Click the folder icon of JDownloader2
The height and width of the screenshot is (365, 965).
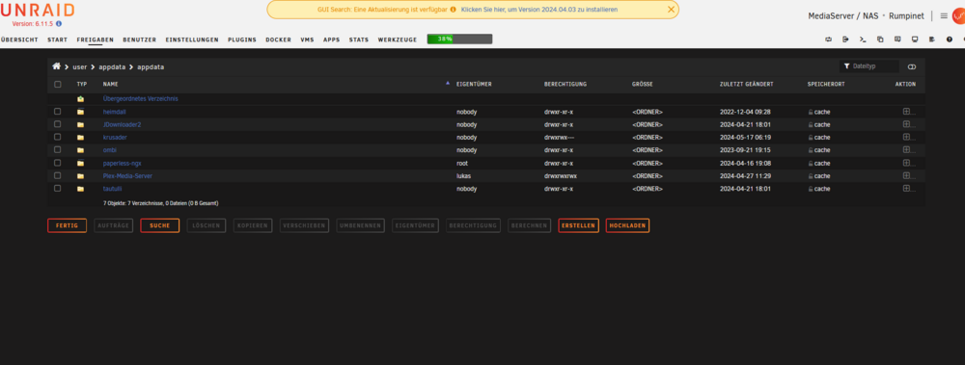tap(80, 125)
